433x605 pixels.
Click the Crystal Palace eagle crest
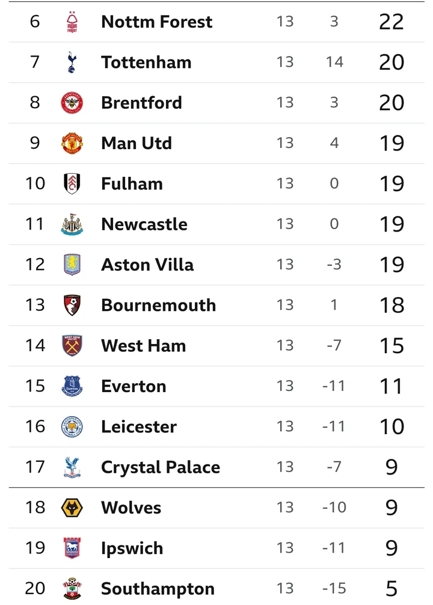click(72, 467)
